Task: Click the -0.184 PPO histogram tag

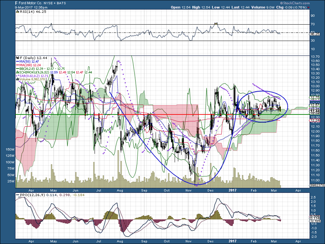Action: [x=315, y=221]
